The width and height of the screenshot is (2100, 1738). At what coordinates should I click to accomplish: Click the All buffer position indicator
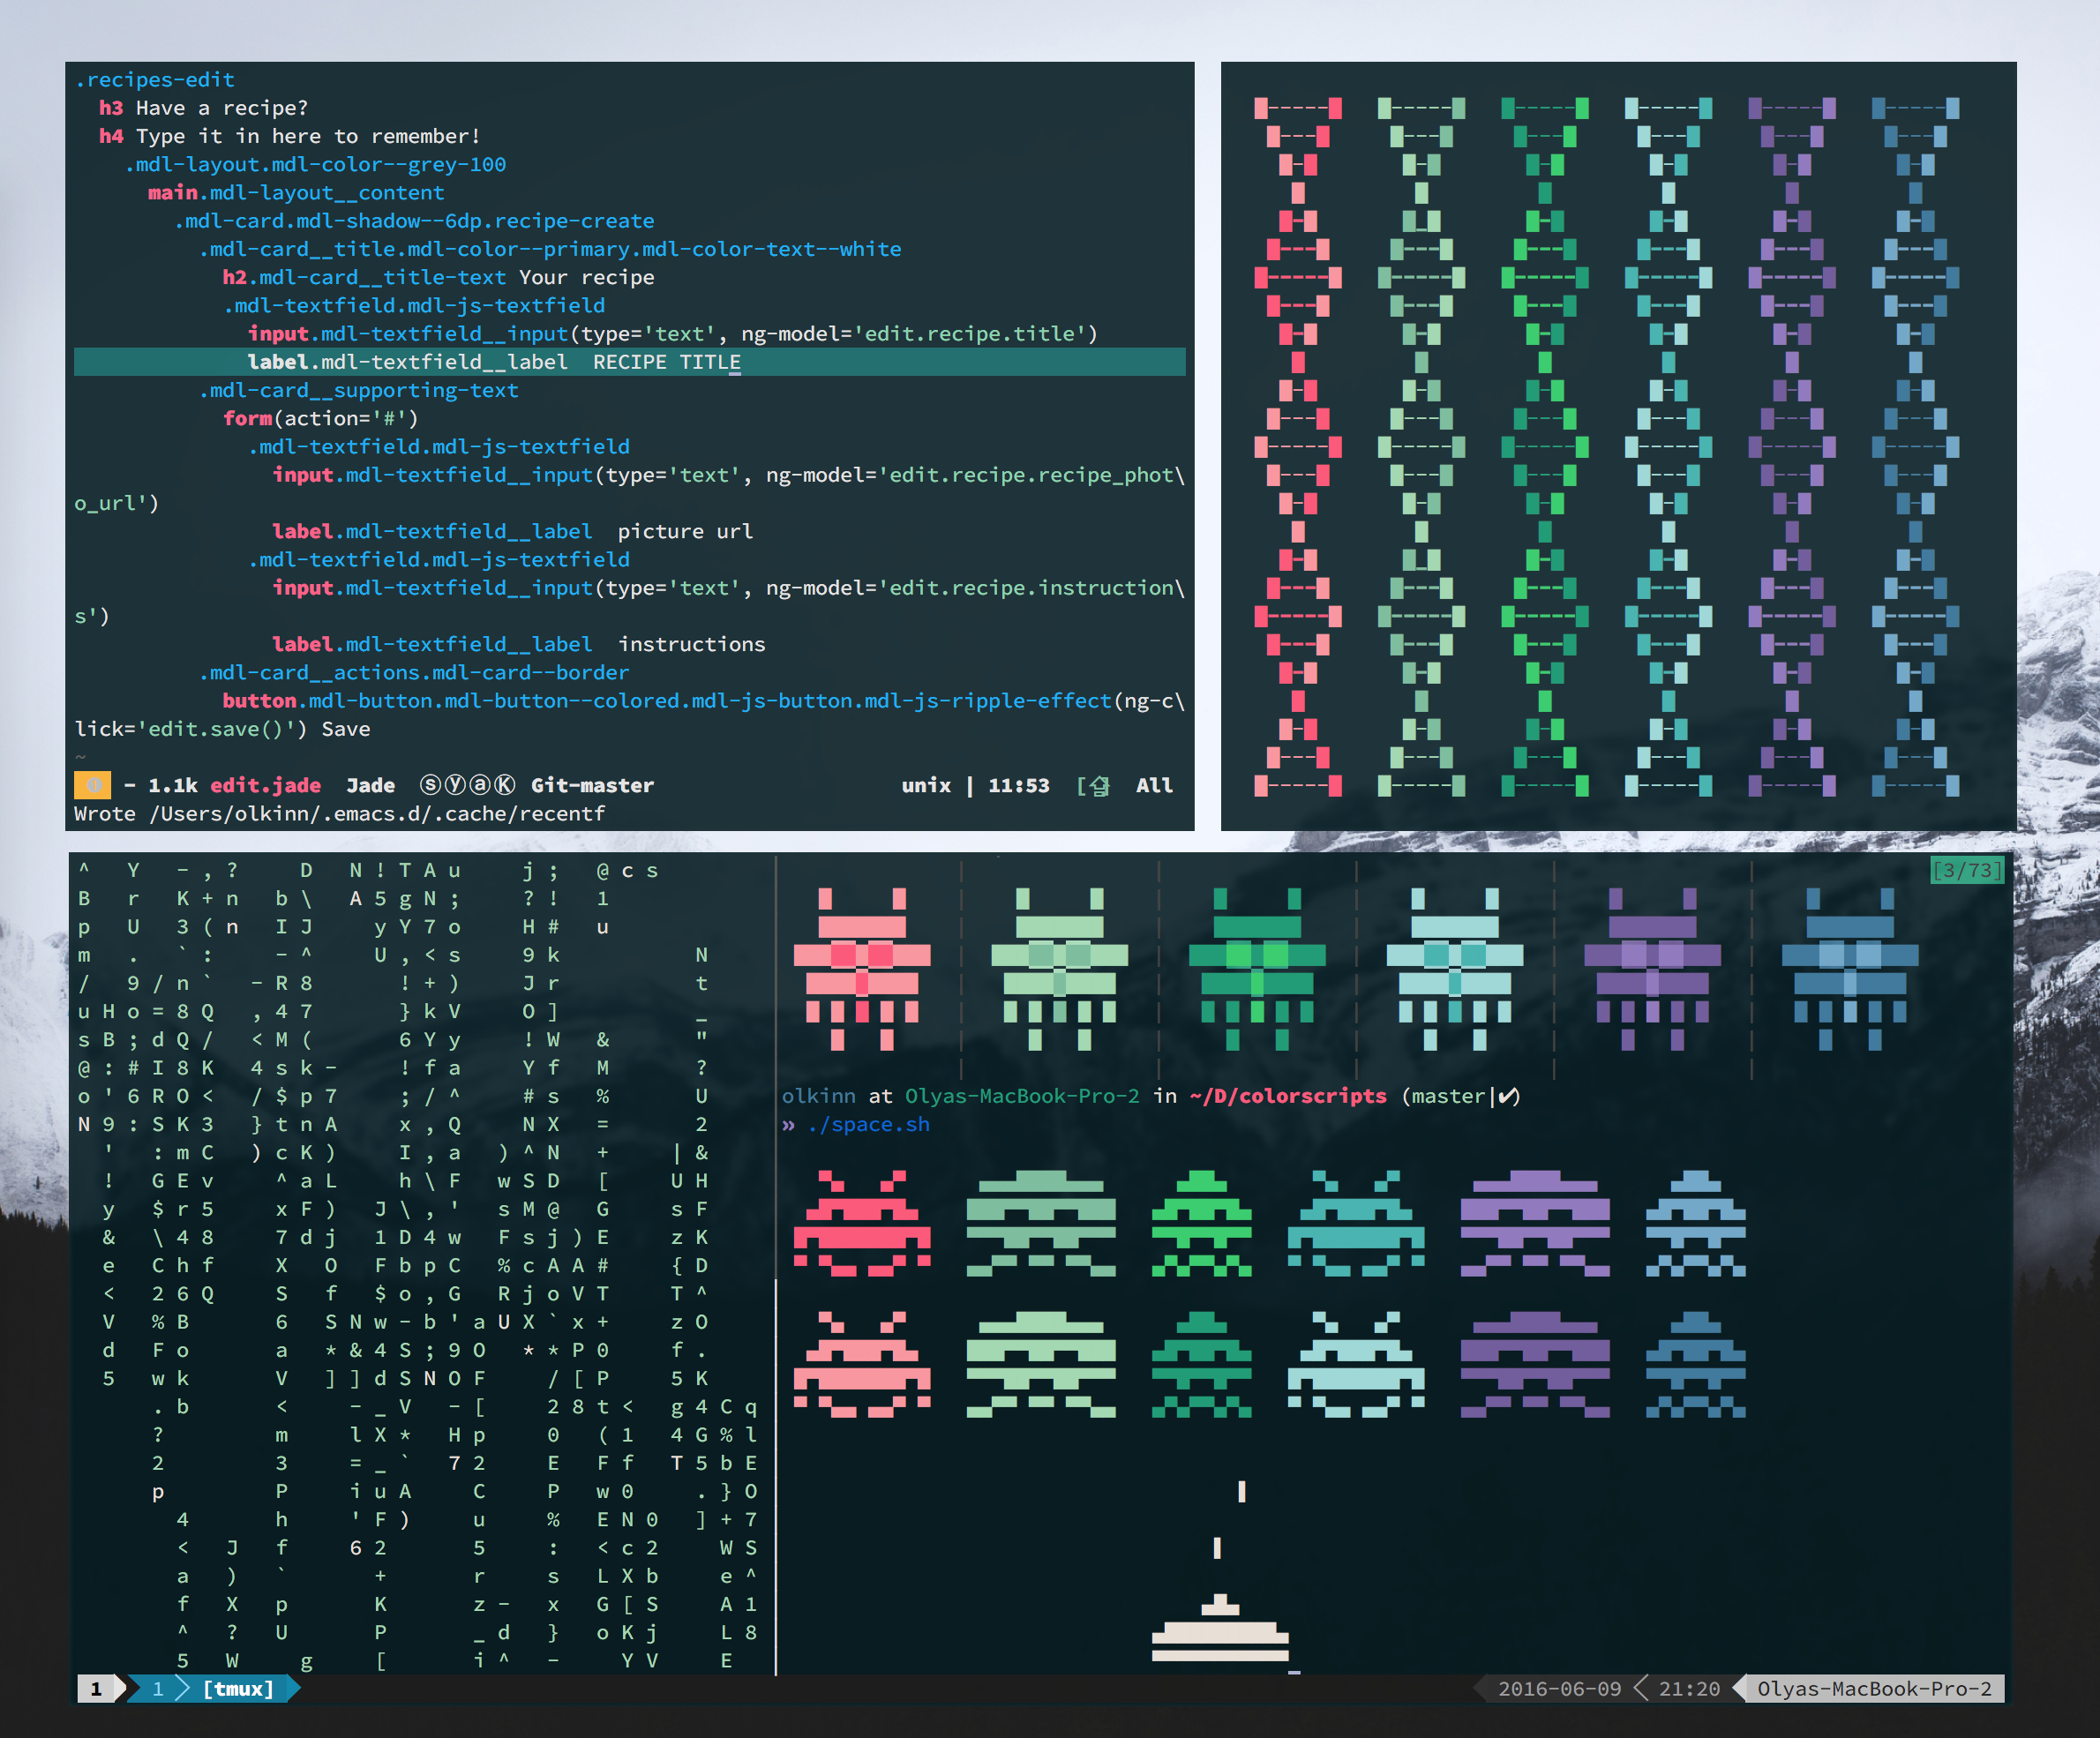[1153, 785]
